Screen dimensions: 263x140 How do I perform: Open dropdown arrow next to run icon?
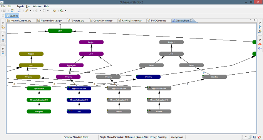click(65, 11)
